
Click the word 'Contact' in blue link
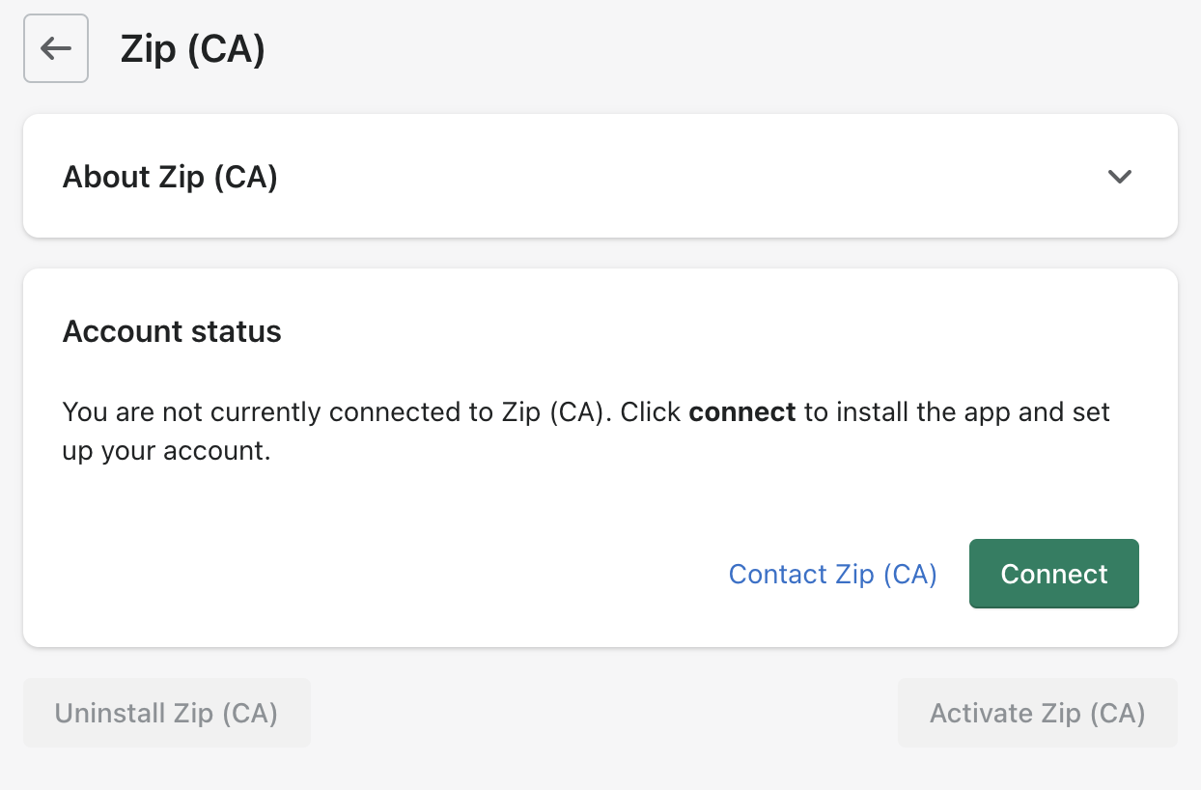coord(777,575)
